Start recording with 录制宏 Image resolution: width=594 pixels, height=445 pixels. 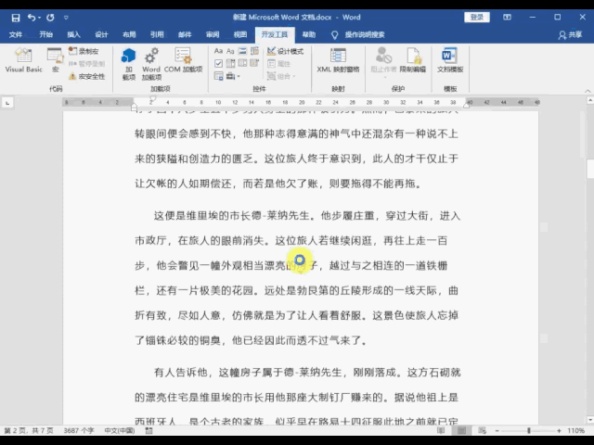pos(84,51)
